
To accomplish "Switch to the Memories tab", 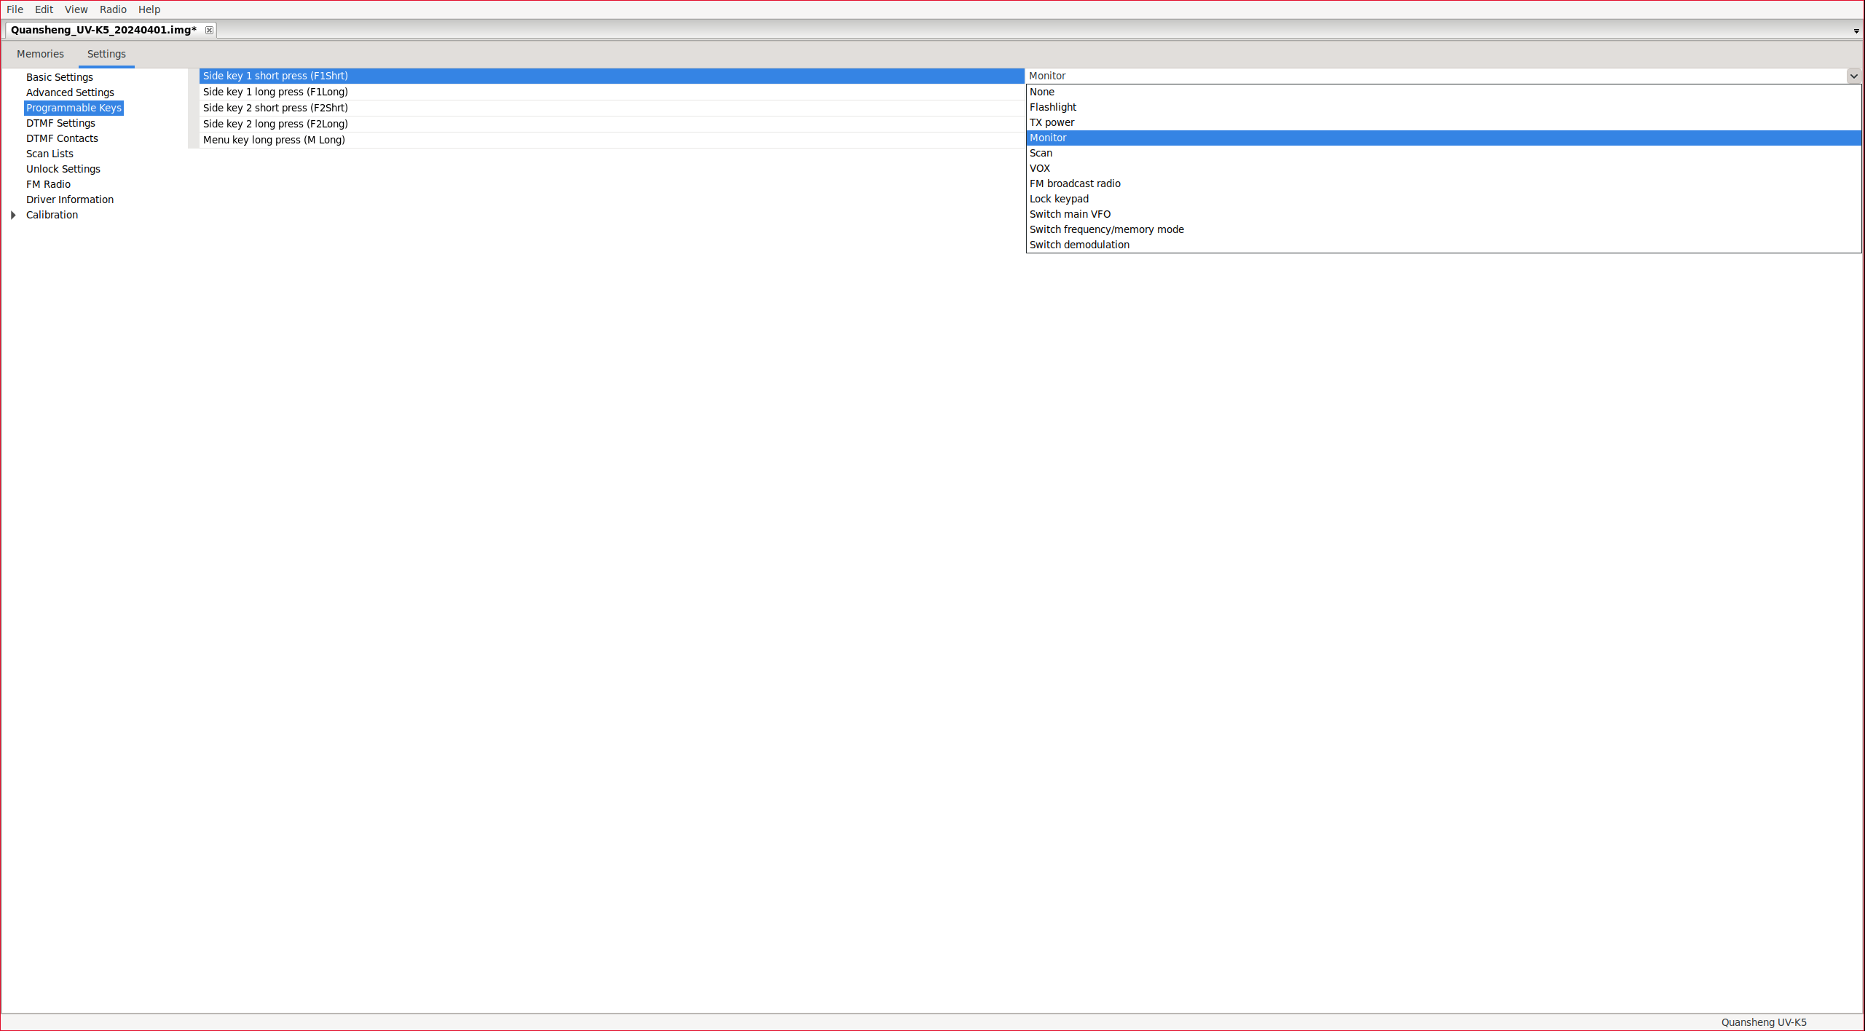I will click(x=40, y=54).
